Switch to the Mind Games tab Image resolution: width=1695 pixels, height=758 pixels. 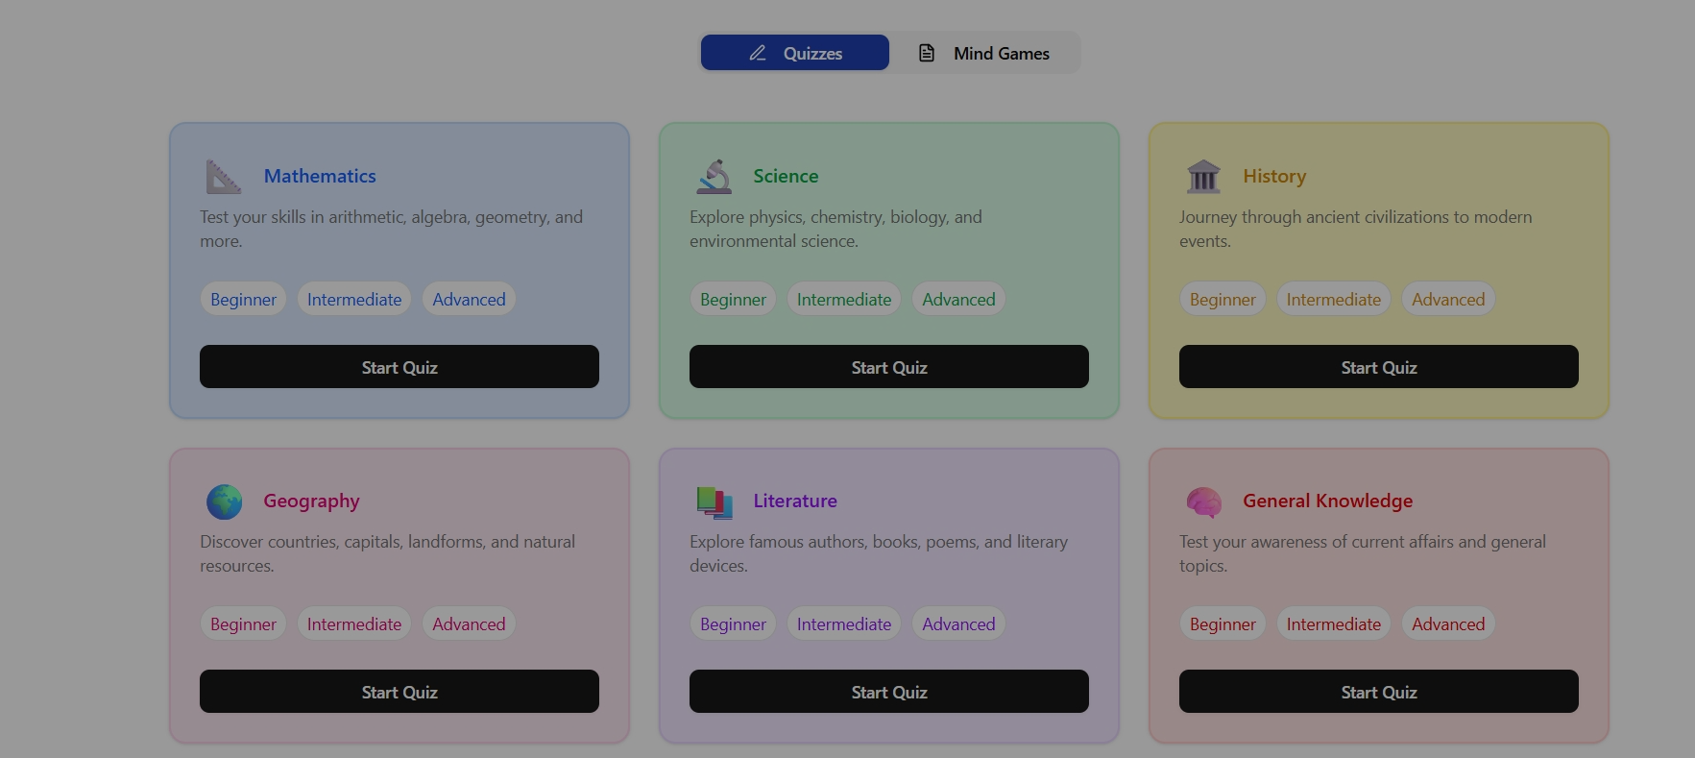point(983,53)
